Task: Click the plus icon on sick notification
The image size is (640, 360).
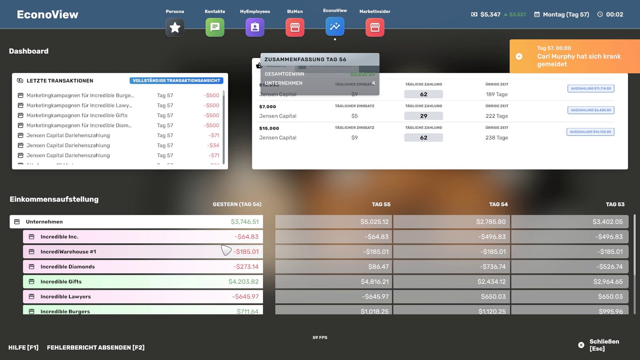Action: [519, 56]
